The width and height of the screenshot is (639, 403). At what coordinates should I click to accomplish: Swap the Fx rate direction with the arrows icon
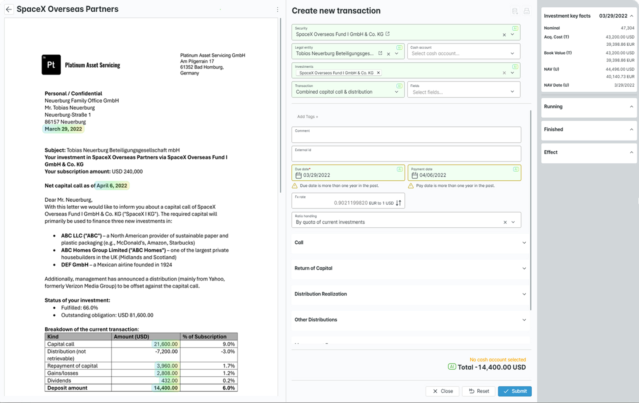(398, 203)
